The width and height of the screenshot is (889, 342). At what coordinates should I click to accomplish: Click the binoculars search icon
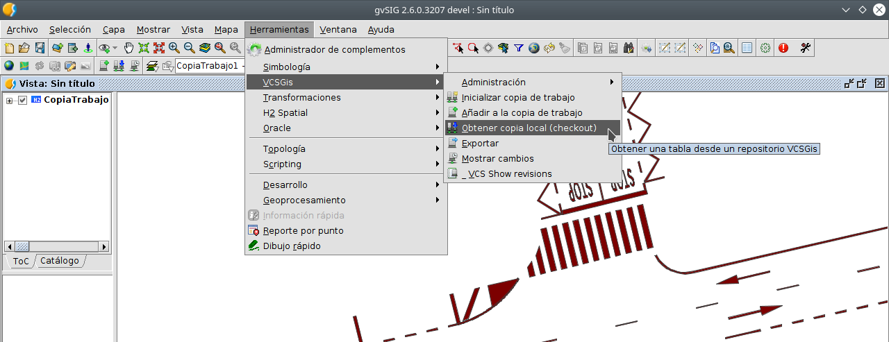coord(629,48)
